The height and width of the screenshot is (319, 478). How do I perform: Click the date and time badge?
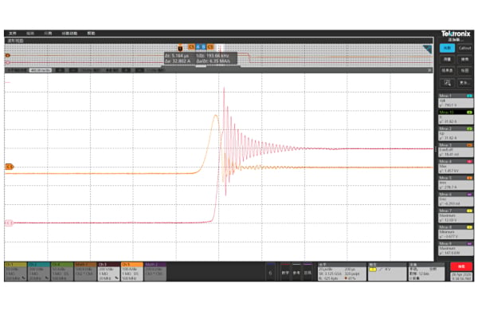pyautogui.click(x=461, y=277)
